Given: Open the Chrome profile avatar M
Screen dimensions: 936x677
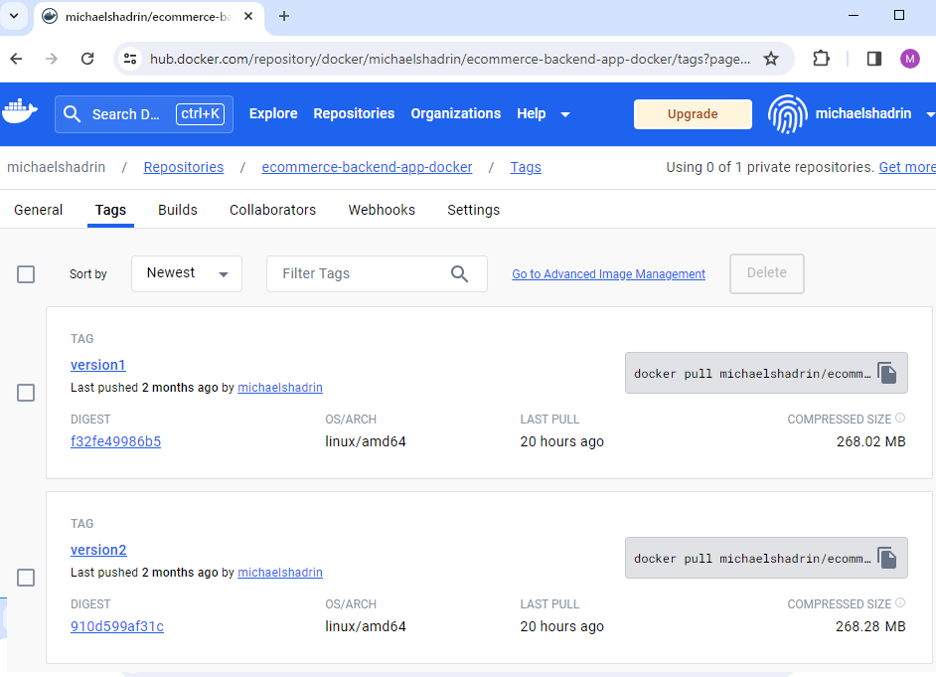Looking at the screenshot, I should coord(910,59).
